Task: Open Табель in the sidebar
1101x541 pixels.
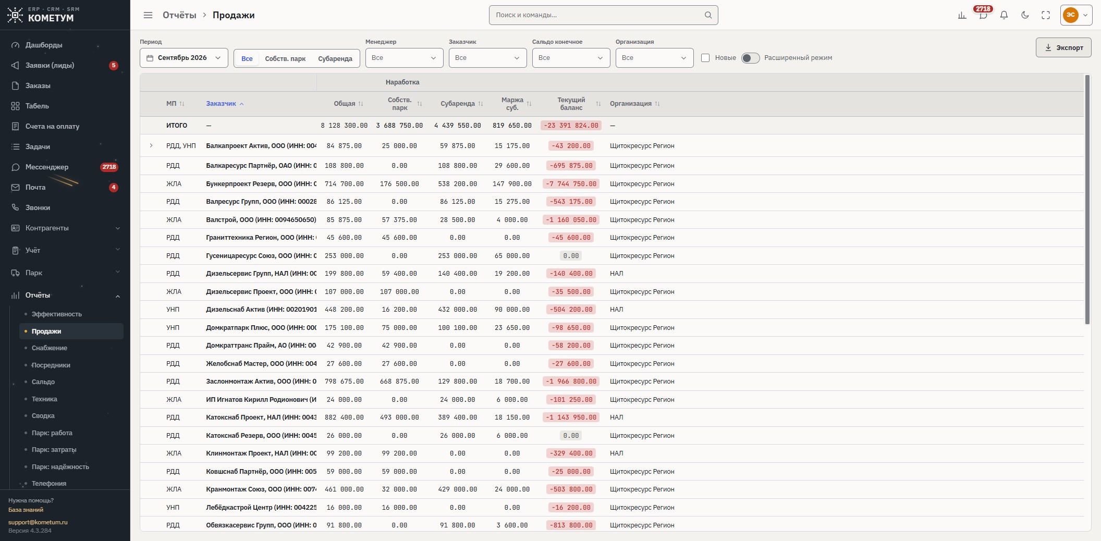Action: pyautogui.click(x=65, y=106)
